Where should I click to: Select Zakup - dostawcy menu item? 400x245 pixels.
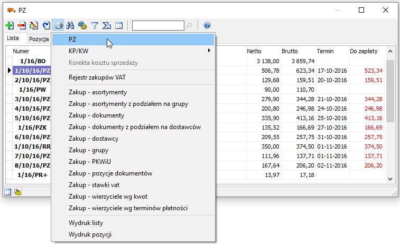click(133, 139)
